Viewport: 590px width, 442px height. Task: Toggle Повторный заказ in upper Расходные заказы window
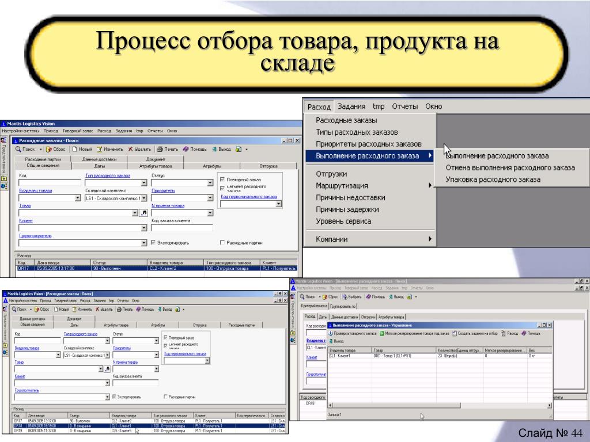point(222,180)
